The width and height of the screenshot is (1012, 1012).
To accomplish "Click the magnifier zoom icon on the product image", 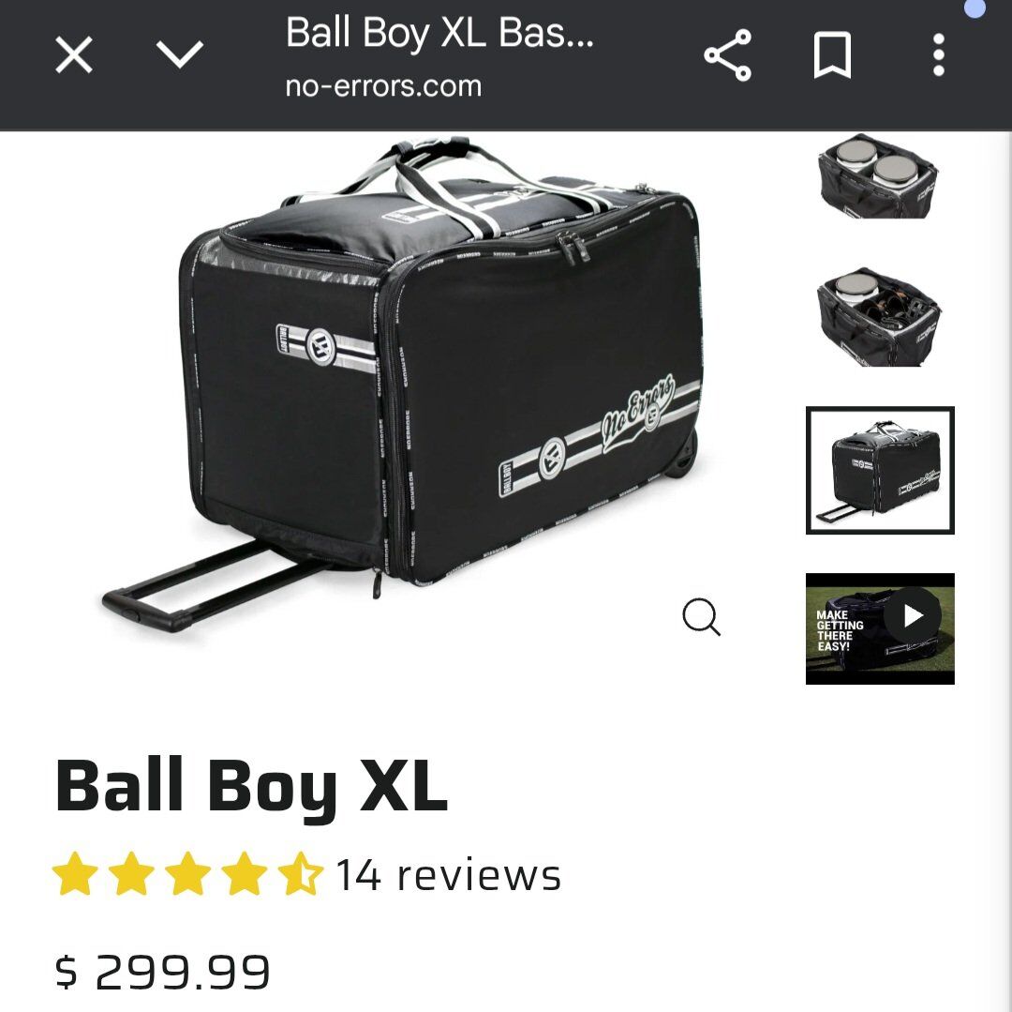I will [702, 617].
